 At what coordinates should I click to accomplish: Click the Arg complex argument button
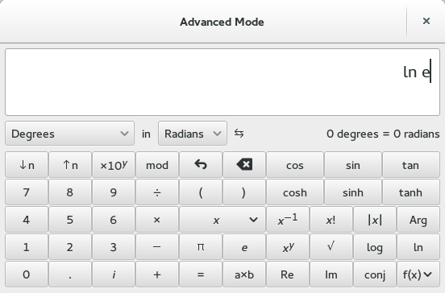[418, 220]
